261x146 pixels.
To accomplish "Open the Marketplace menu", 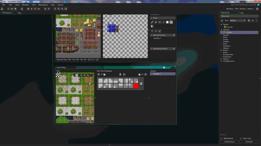I will pyautogui.click(x=43, y=5).
